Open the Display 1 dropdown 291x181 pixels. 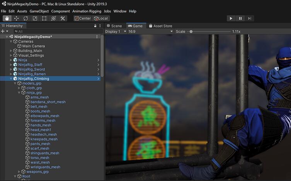[116, 31]
